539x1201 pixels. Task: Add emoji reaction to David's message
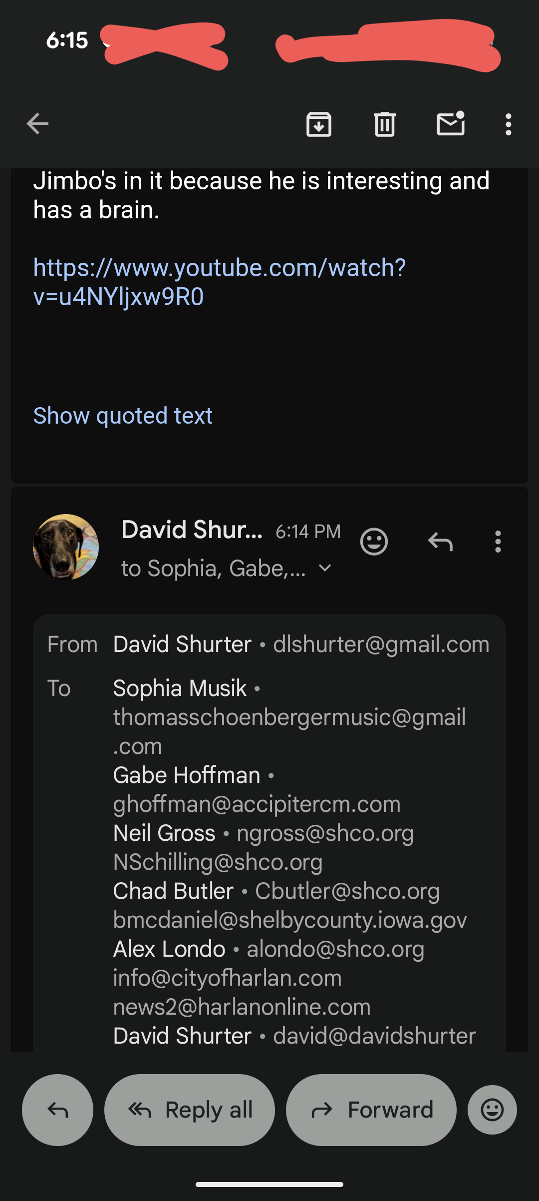pos(374,542)
